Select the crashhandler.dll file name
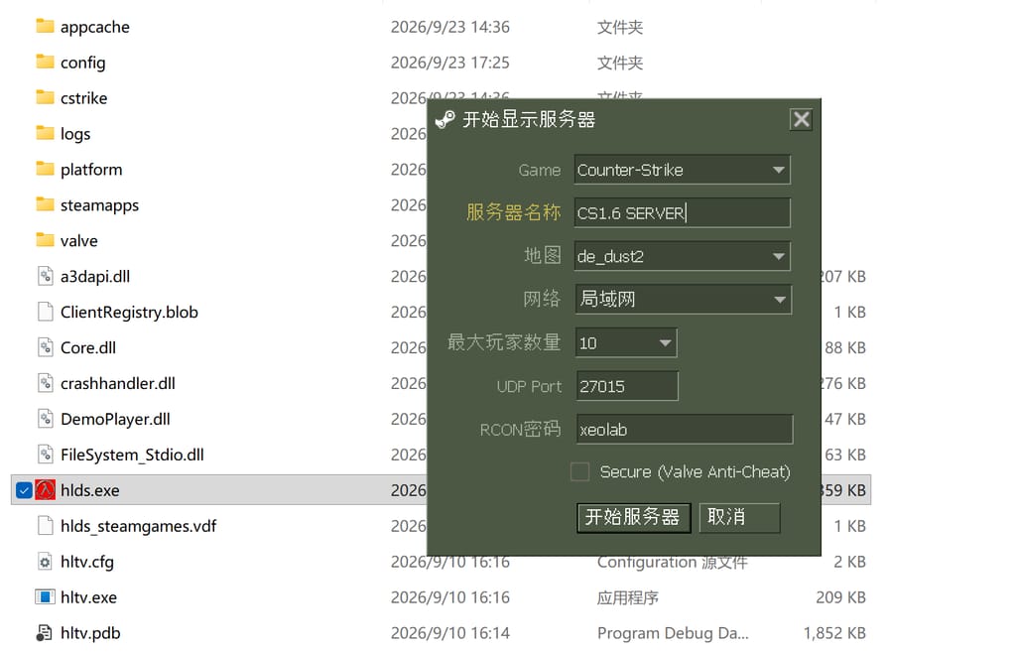 pos(118,384)
